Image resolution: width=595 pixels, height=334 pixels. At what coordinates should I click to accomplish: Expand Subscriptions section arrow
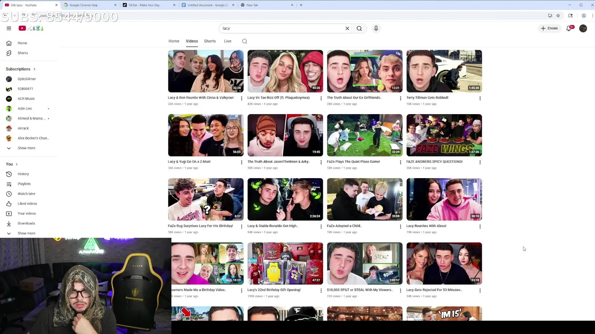pyautogui.click(x=34, y=69)
